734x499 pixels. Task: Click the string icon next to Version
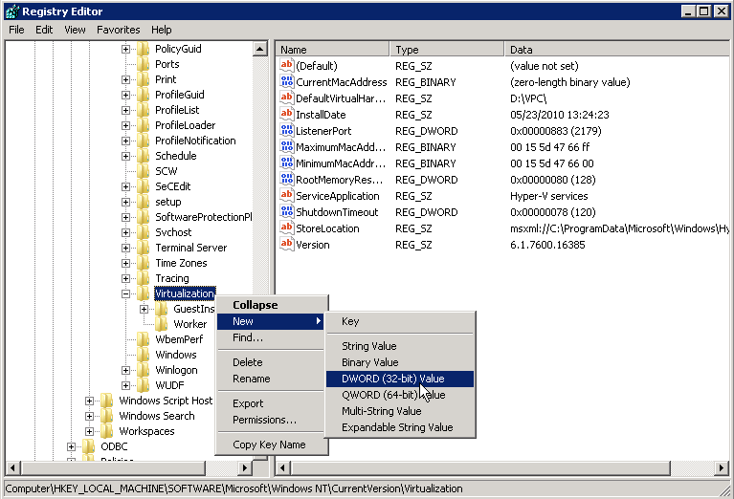[x=286, y=245]
